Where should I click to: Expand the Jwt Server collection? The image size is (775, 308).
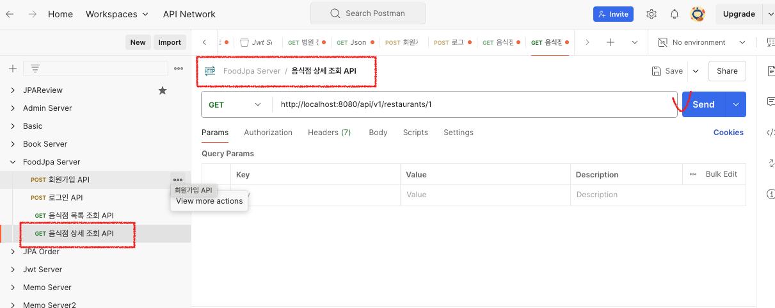click(13, 270)
